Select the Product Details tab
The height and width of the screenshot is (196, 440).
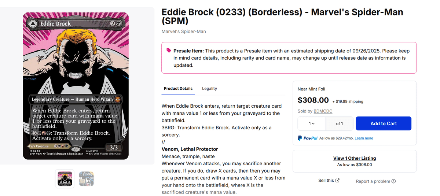click(x=178, y=89)
